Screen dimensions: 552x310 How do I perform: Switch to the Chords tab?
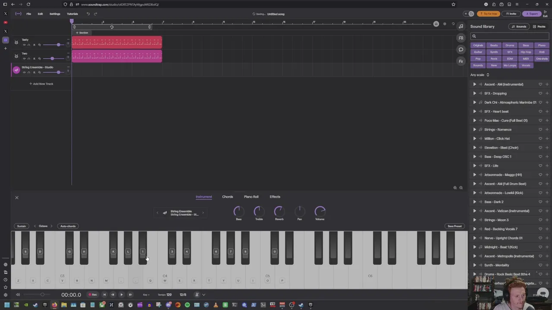227,197
